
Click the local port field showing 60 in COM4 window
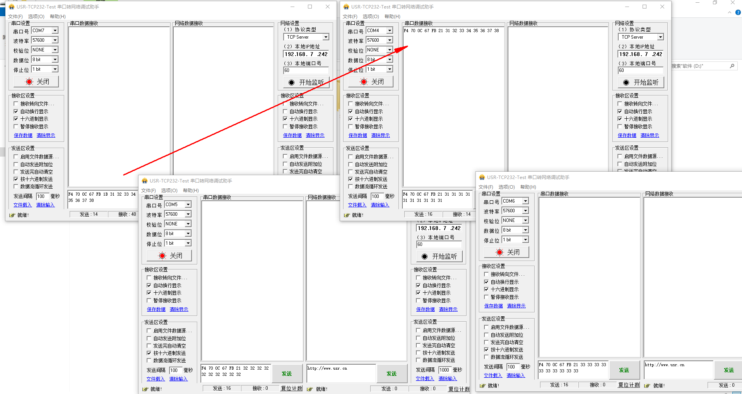click(x=640, y=70)
